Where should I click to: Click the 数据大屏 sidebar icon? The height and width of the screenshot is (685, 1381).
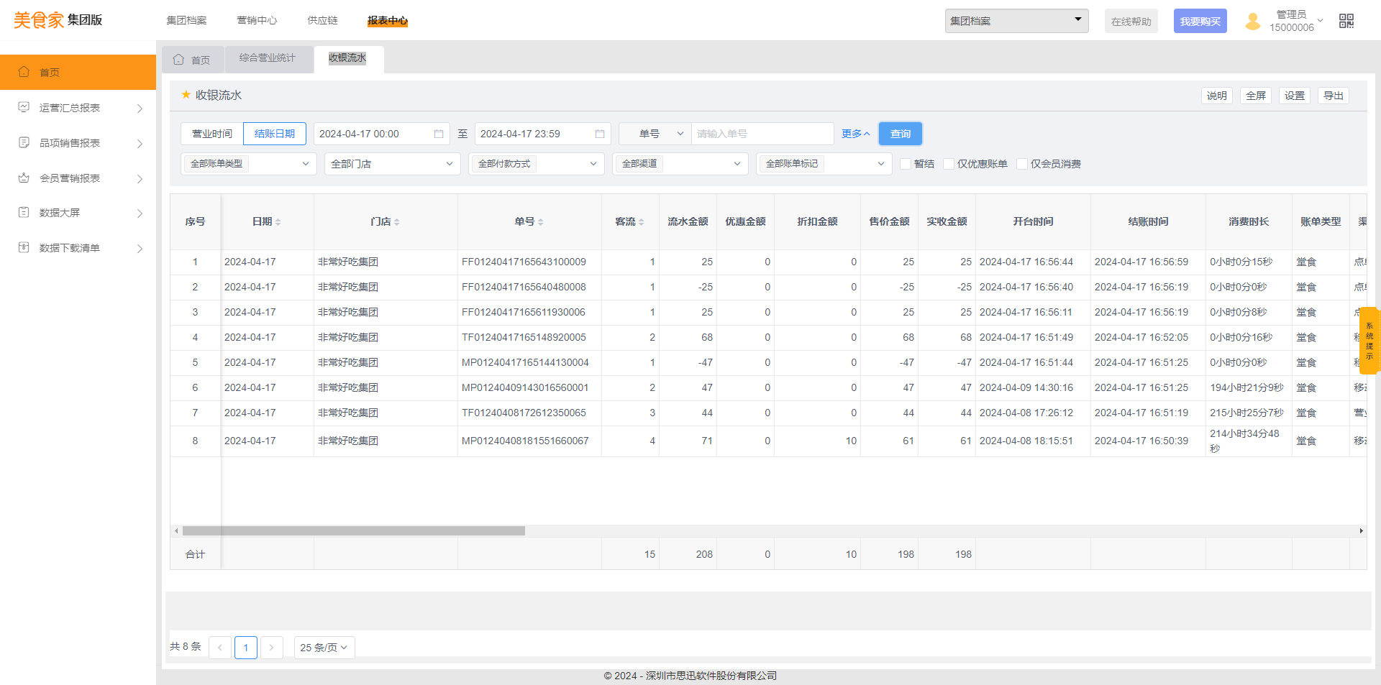(24, 212)
